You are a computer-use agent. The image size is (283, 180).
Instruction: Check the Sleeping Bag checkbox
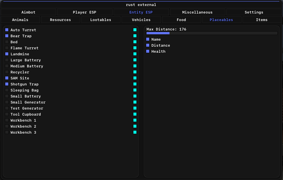(7, 90)
